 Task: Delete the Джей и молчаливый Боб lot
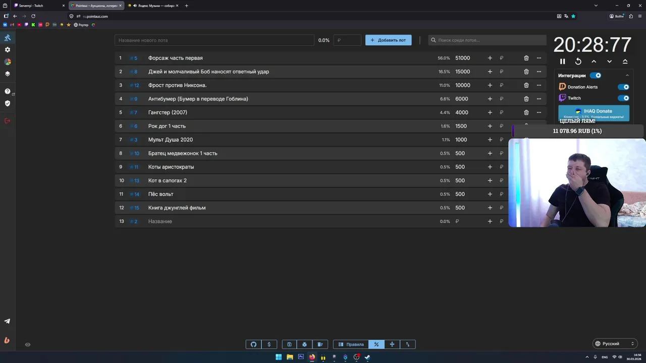point(526,72)
